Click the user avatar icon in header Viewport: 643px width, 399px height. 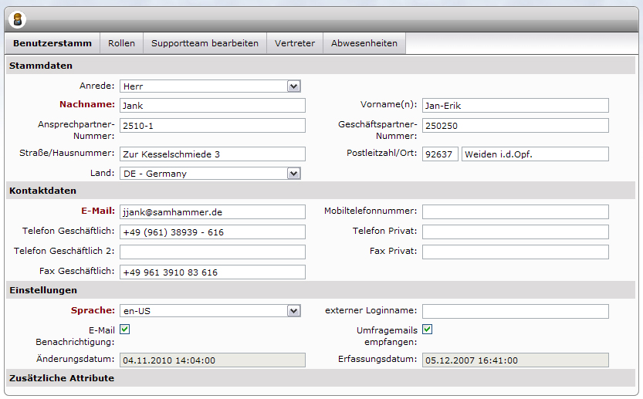point(17,19)
